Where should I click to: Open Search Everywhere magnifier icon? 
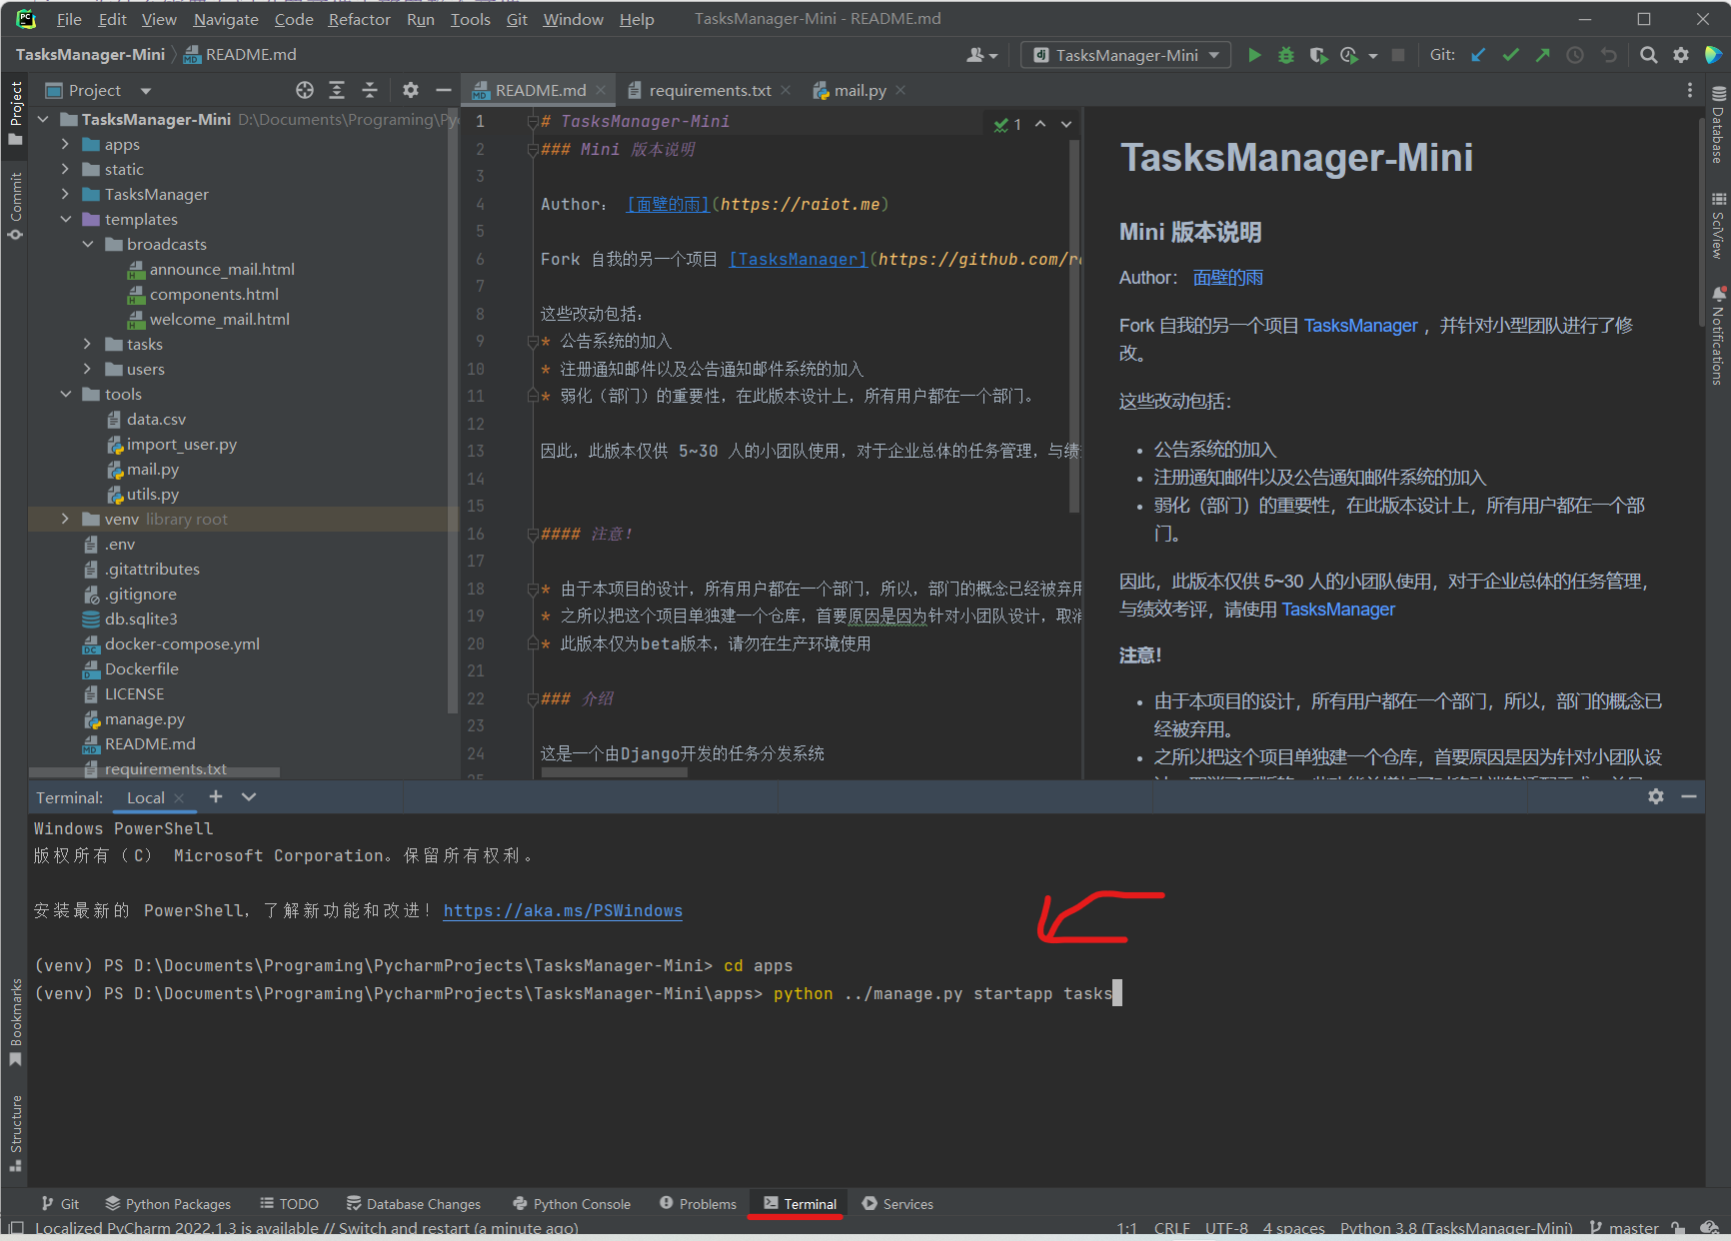tap(1649, 56)
